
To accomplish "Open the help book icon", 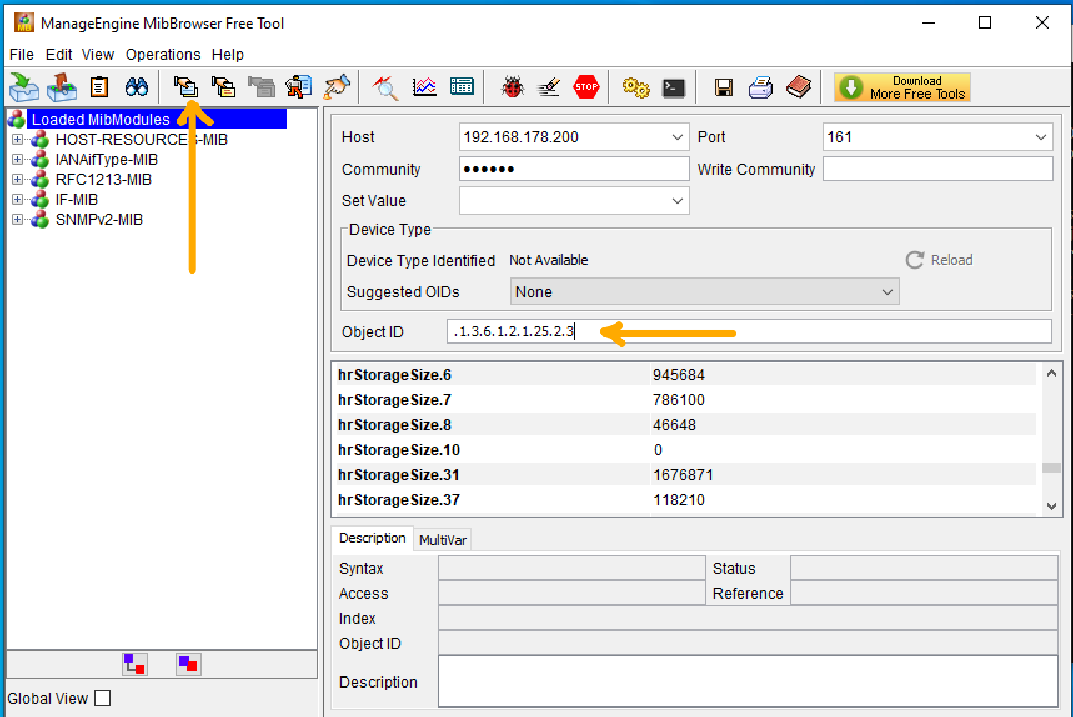I will tap(799, 87).
